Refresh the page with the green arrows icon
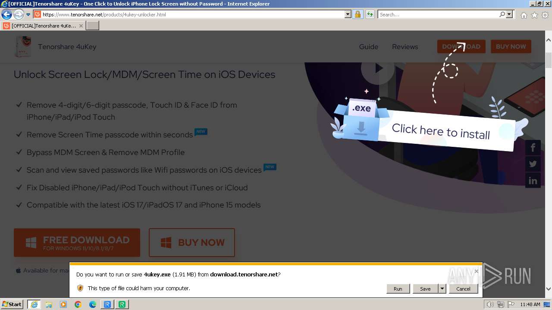The image size is (552, 310). tap(370, 14)
